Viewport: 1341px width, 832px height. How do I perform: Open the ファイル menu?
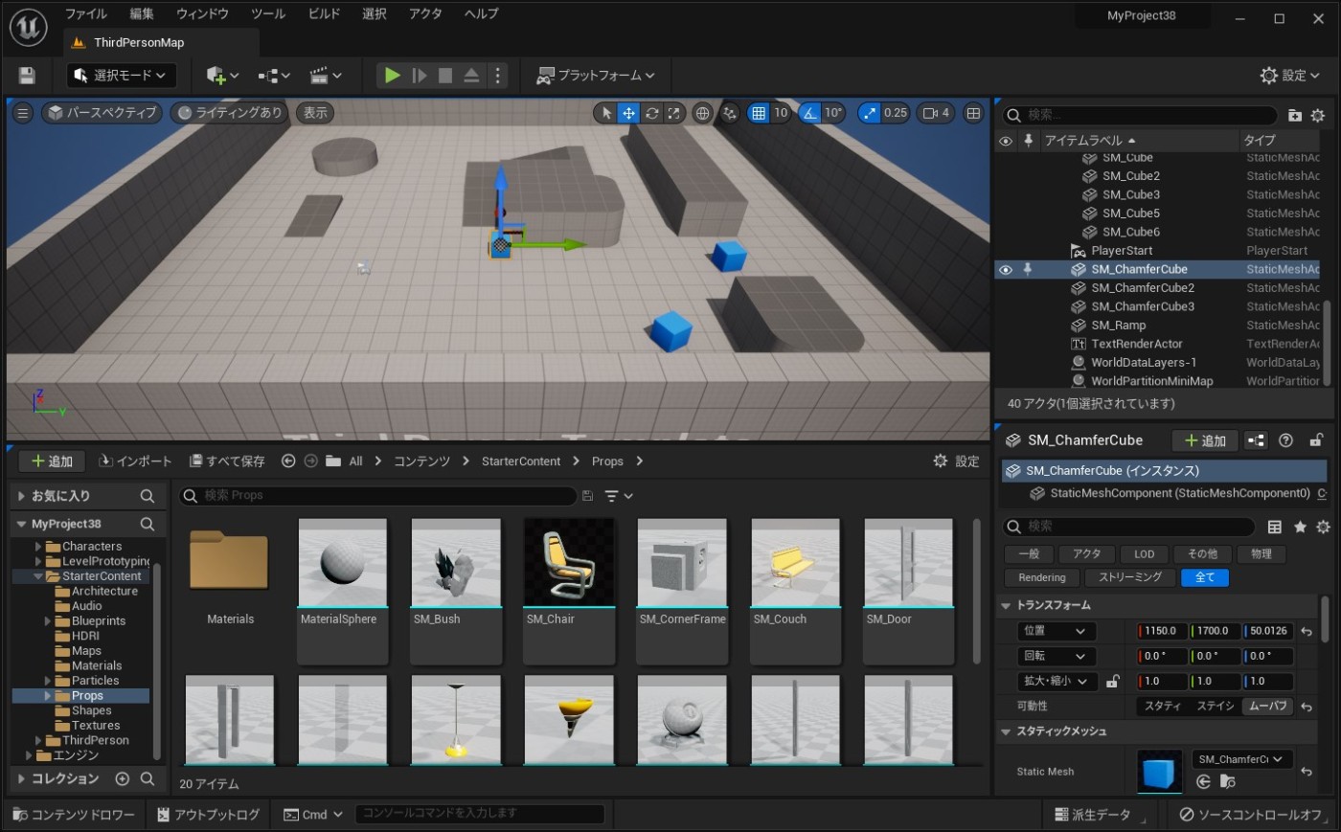coord(86,14)
